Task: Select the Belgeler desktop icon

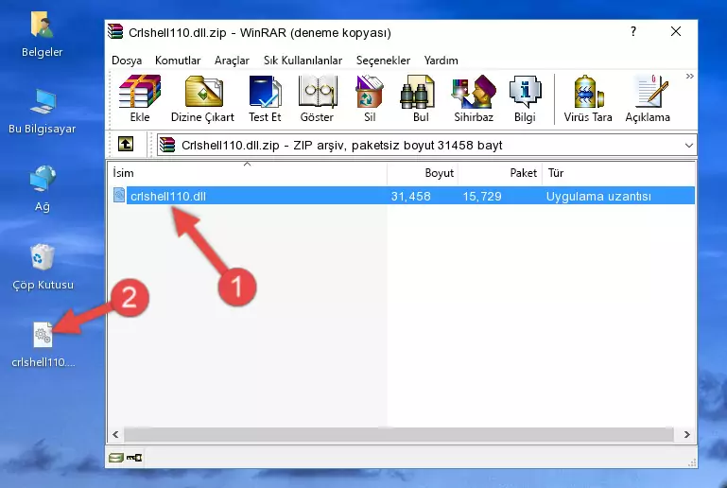Action: click(x=43, y=35)
